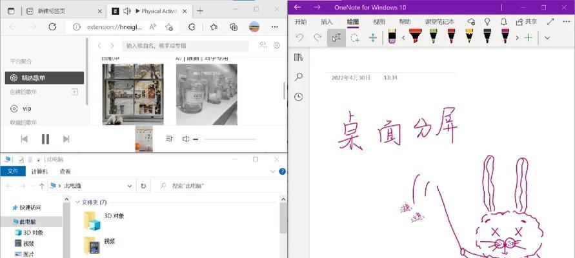This screenshot has width=575, height=258.
Task: Close the Physical Activity browser tab
Action: [x=185, y=12]
